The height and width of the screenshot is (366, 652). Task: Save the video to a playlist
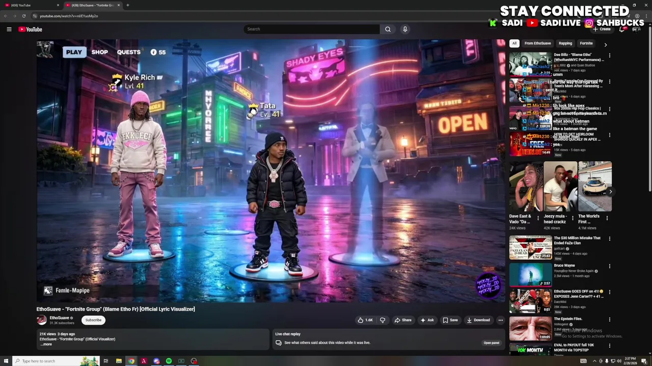pos(450,320)
